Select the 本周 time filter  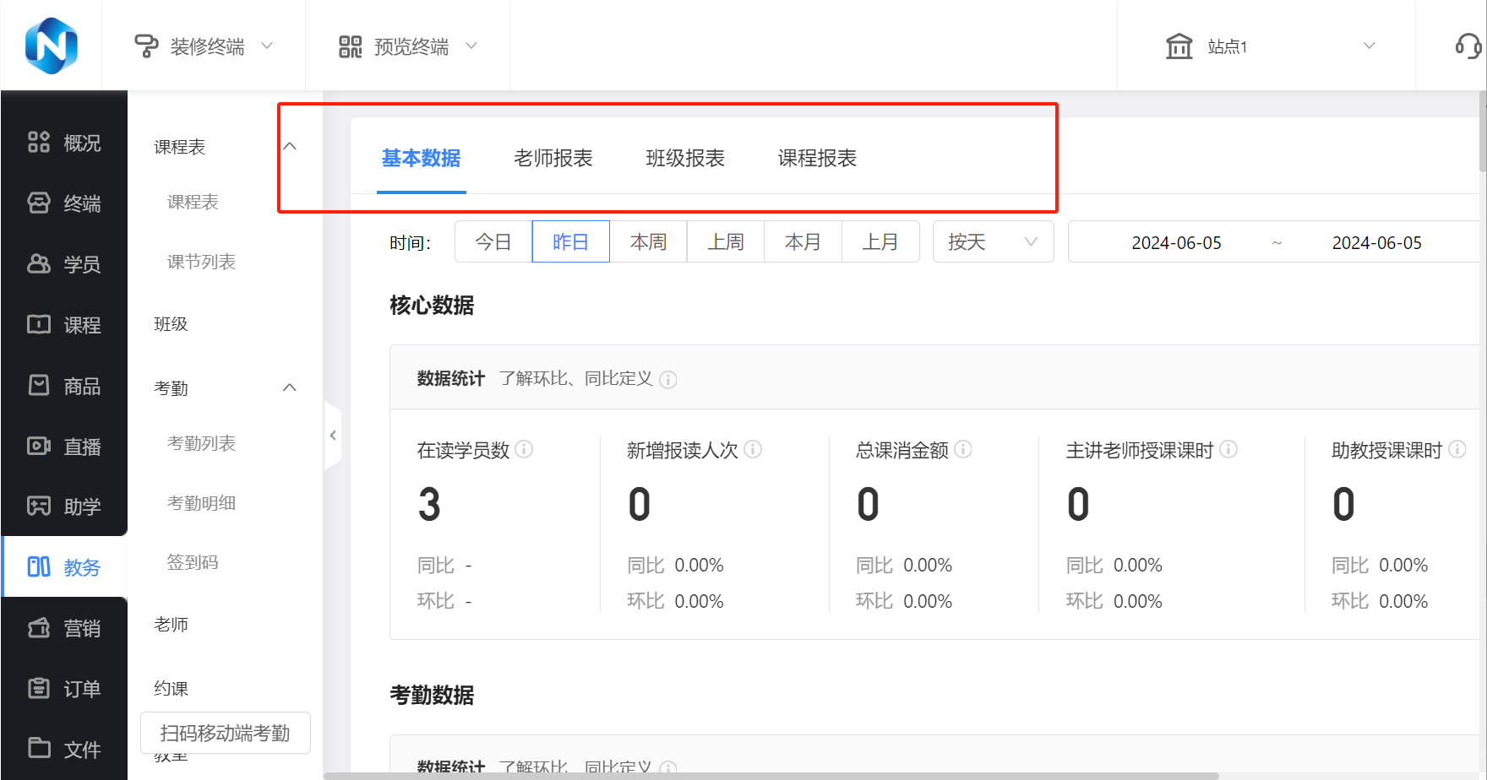pos(648,242)
